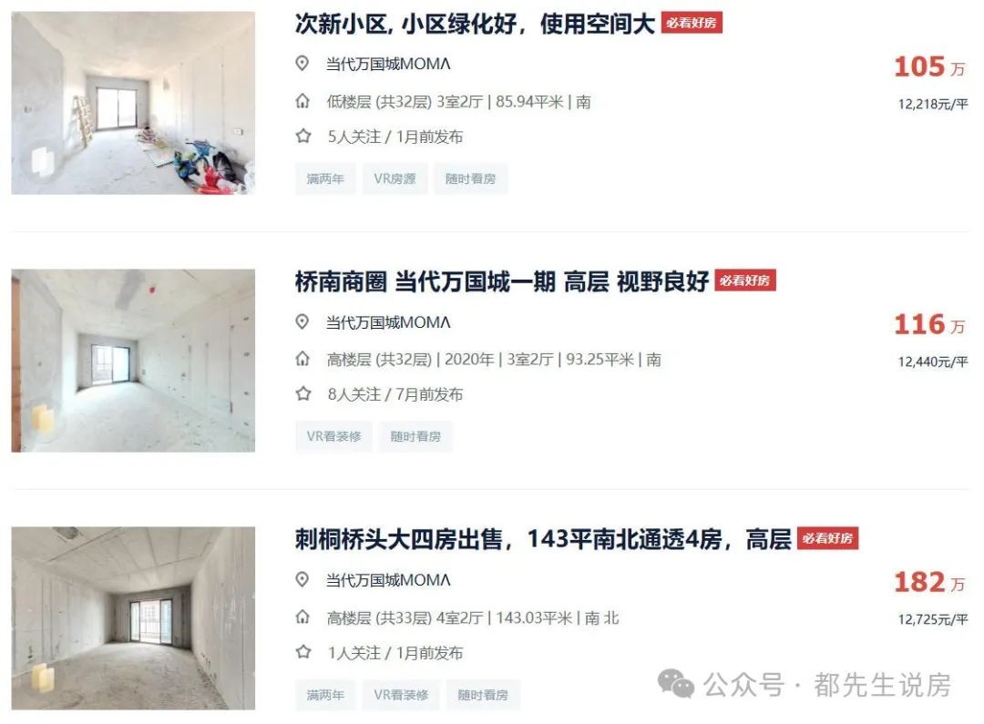Open listing 次新小区, 小区绿化好
This screenshot has height=724, width=984.
(475, 24)
